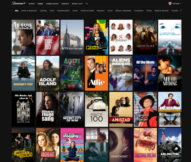The height and width of the screenshot is (162, 191).
Task: Open A Quiet Place Tag Eins poster
Action: click(x=145, y=37)
